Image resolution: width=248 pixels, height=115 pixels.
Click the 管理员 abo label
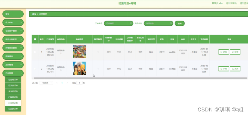tap(217, 3)
